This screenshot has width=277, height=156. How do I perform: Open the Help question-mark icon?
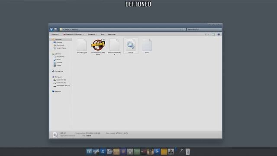coord(219,34)
